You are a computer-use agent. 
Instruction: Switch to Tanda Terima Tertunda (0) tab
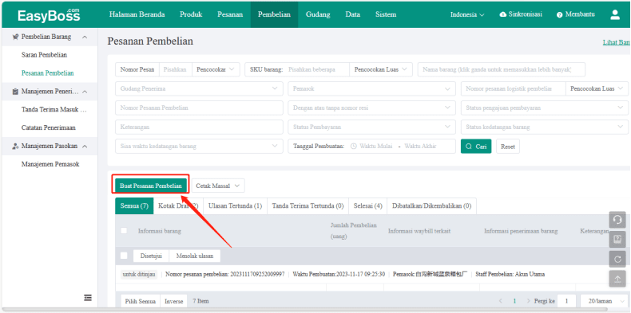coord(308,205)
